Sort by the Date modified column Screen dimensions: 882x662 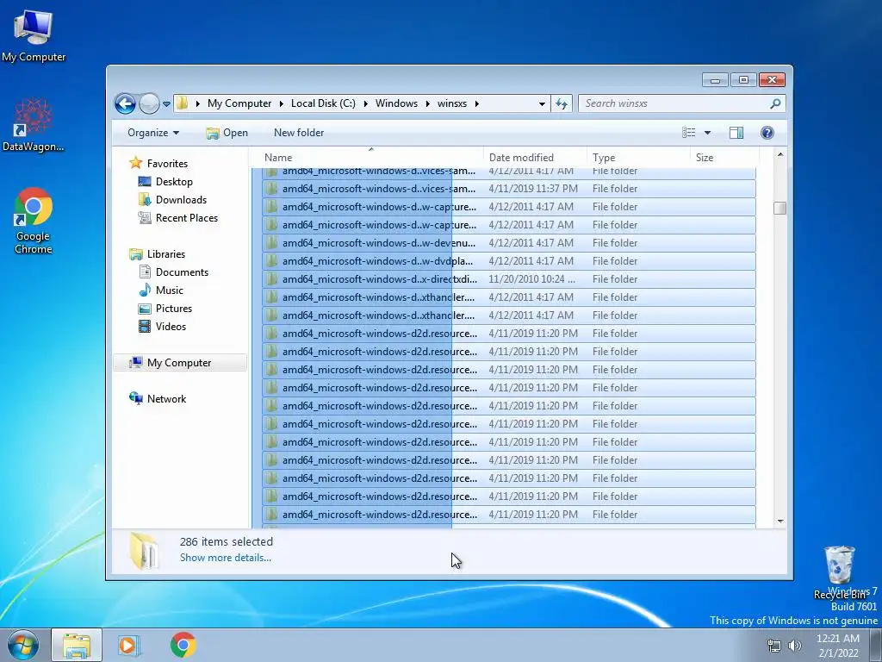click(535, 158)
